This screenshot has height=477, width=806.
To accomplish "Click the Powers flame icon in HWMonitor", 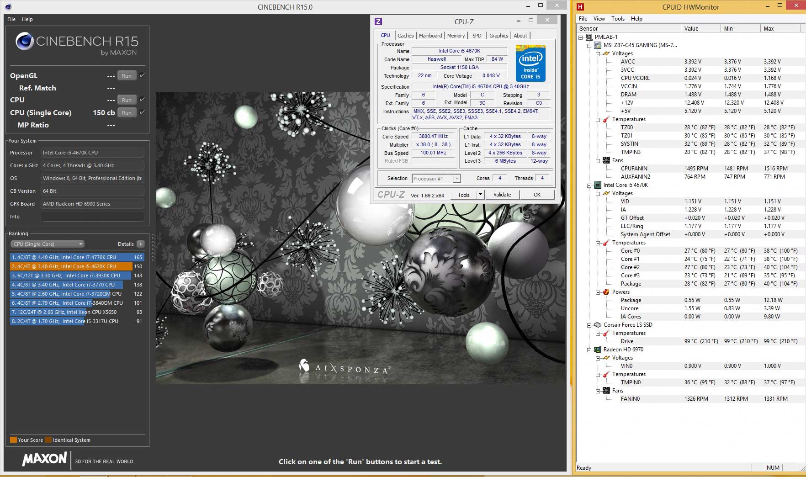I will [x=606, y=292].
